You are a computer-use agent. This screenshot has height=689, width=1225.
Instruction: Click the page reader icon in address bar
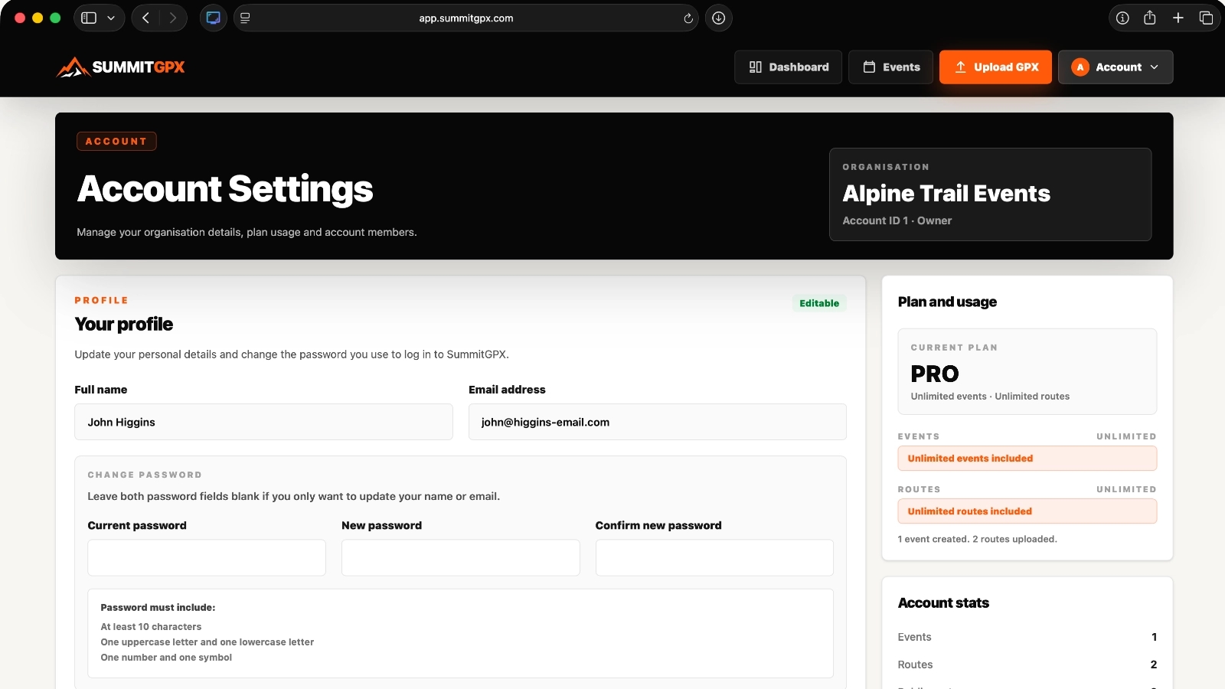[245, 18]
